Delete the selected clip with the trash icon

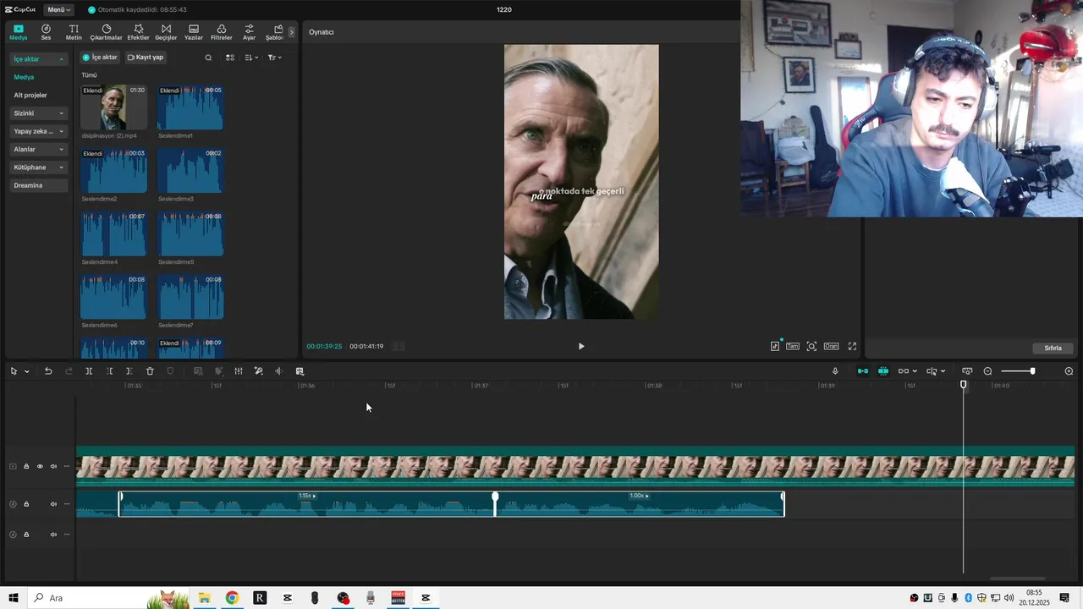coord(150,371)
